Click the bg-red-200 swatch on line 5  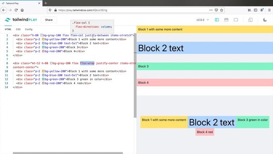pyautogui.click(x=43, y=51)
